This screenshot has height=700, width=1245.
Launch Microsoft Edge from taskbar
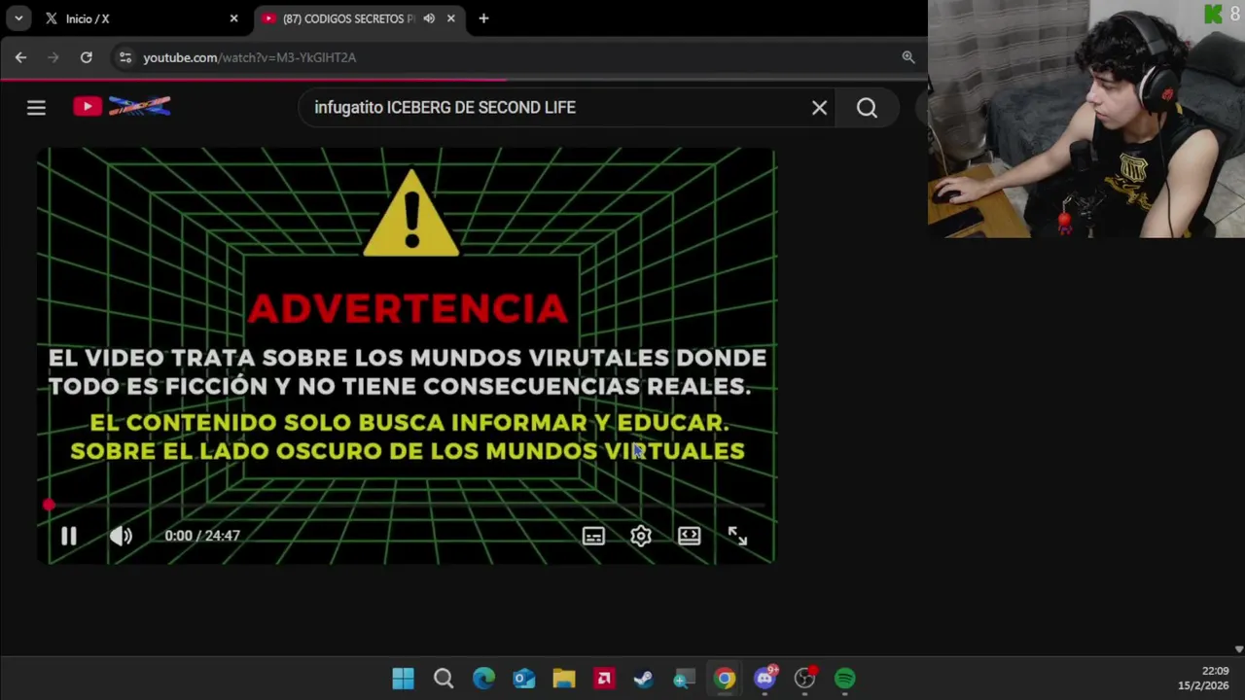pyautogui.click(x=483, y=678)
